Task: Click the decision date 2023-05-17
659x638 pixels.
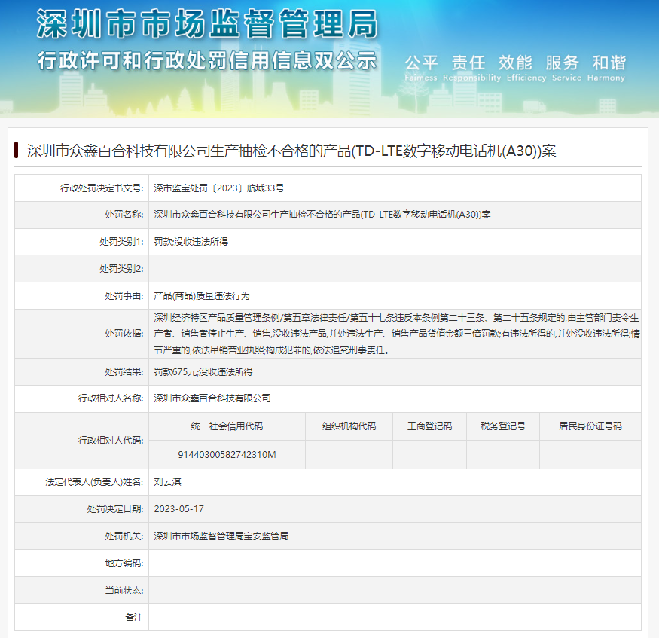Action: (178, 509)
